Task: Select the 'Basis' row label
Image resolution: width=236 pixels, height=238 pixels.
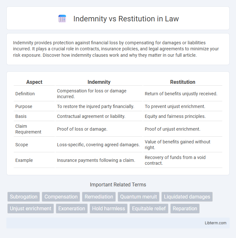Action: (21, 116)
